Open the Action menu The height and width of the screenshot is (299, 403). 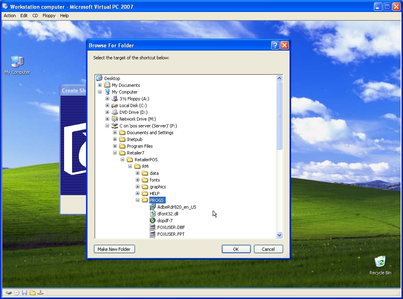click(10, 16)
